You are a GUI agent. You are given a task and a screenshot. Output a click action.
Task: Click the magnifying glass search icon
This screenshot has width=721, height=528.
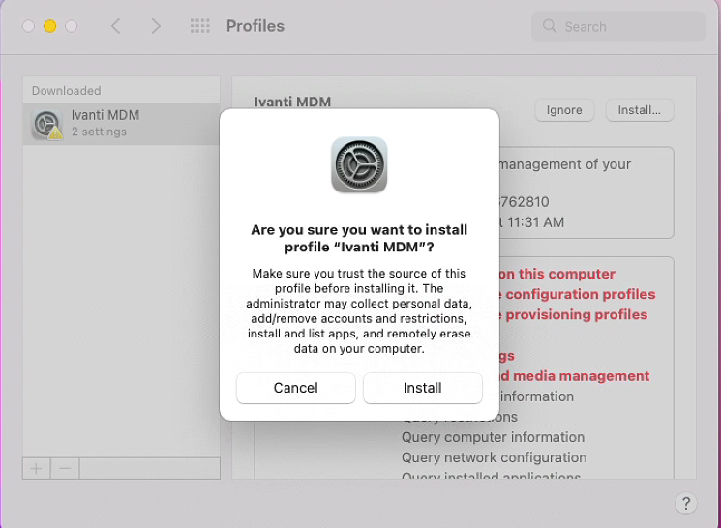(550, 26)
